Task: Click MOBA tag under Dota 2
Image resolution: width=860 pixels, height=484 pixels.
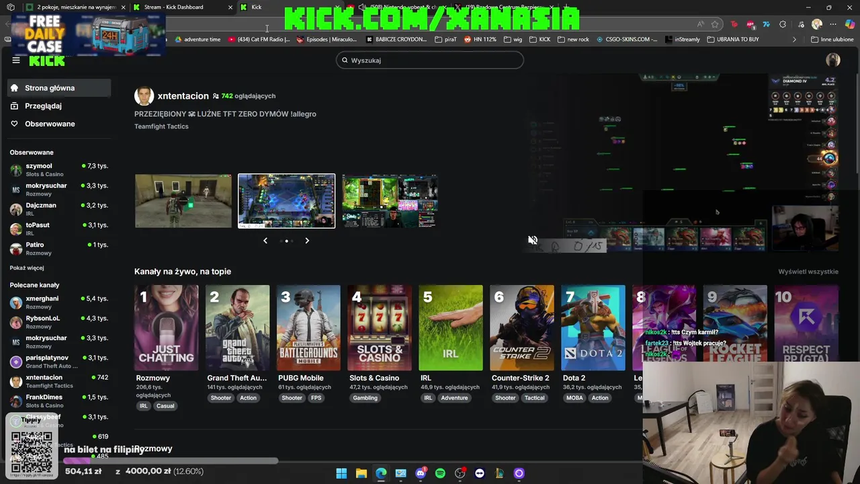Action: pyautogui.click(x=574, y=398)
